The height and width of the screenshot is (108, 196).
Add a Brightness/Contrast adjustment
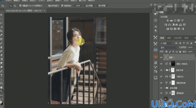click(167, 21)
